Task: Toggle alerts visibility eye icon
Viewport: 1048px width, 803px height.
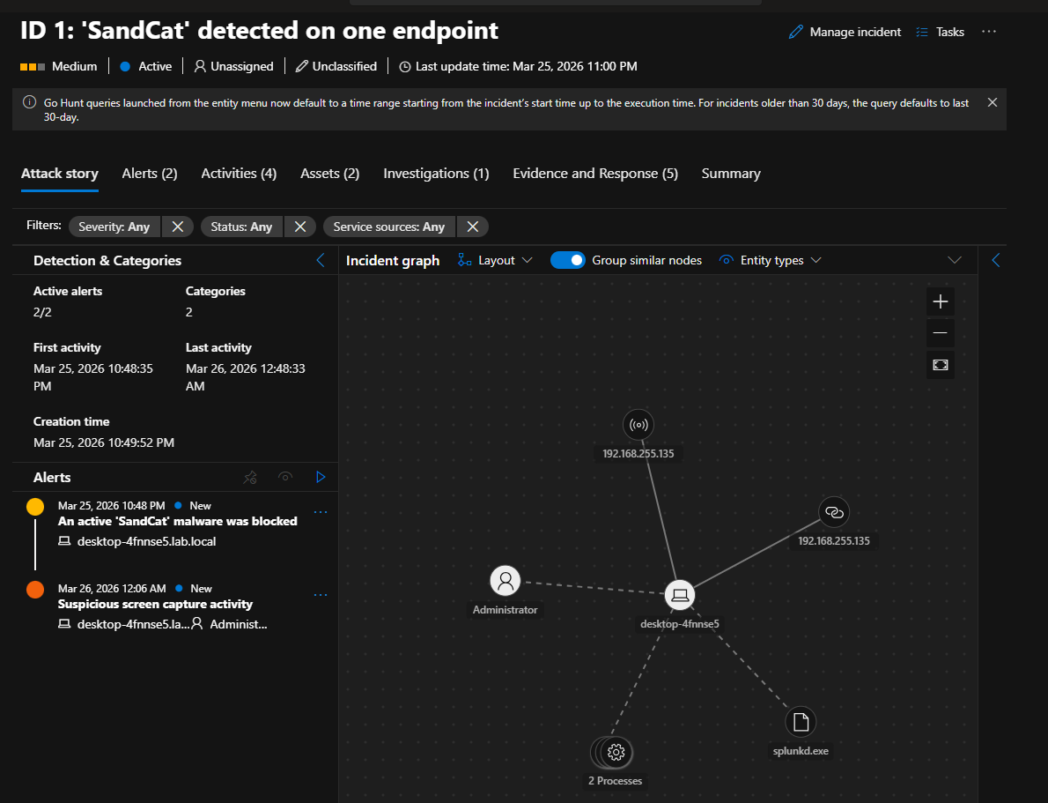Action: tap(285, 477)
